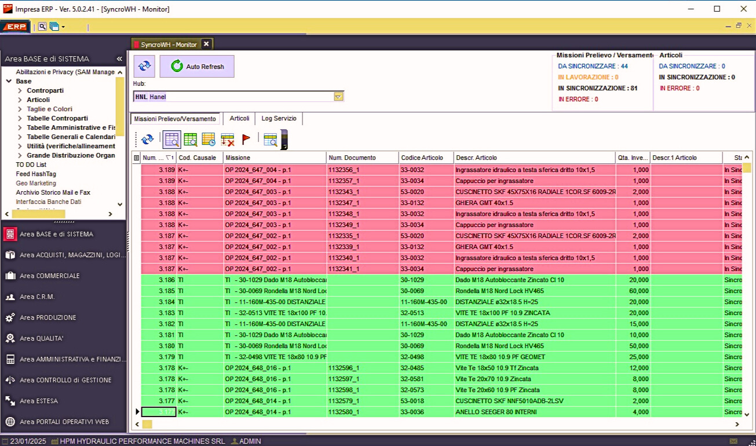
Task: Expand the Controparti tree node
Action: (x=20, y=91)
